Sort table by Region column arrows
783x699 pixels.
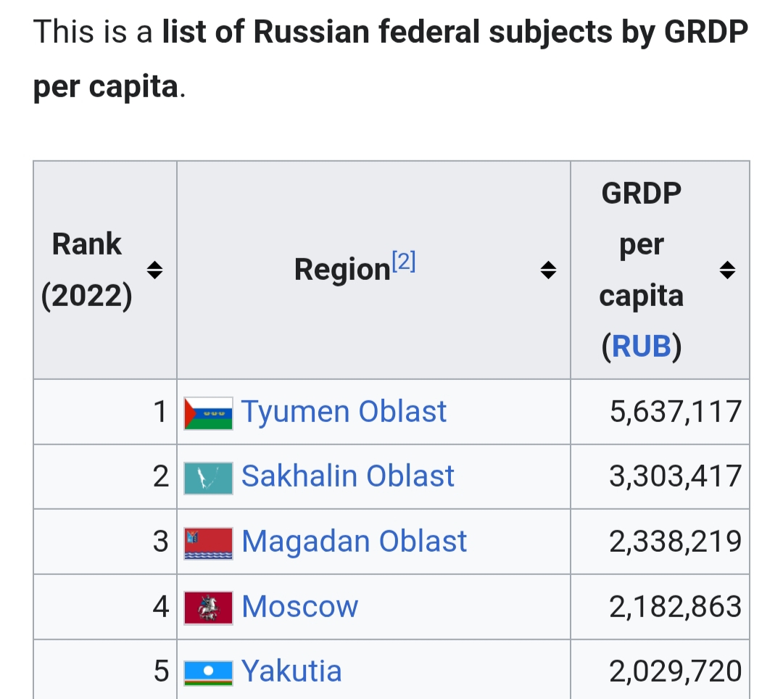click(549, 270)
